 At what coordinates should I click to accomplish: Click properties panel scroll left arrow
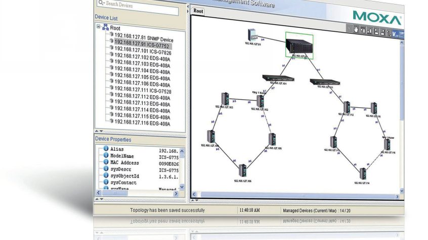(99, 193)
